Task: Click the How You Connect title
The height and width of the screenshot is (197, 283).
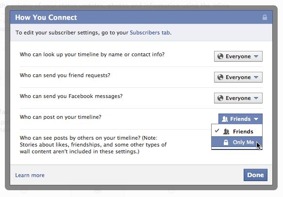Action: (x=46, y=17)
